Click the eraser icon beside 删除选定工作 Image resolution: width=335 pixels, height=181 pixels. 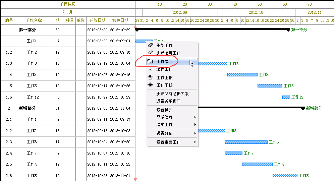pos(150,53)
